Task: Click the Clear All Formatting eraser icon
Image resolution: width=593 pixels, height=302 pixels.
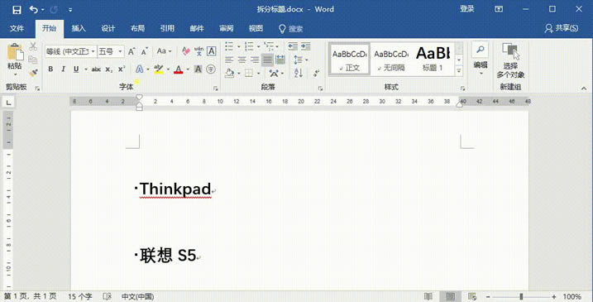Action: pos(186,51)
